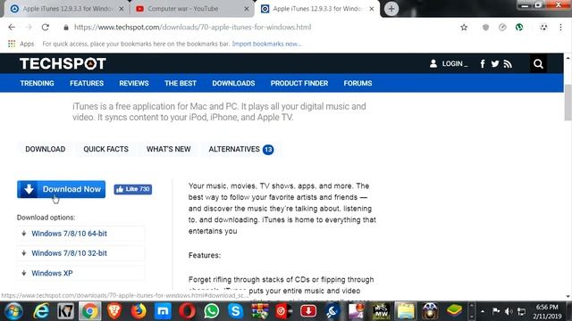Screen dimensions: 572x321
Task: Open Google Chrome taskbar icon
Action: (x=89, y=311)
